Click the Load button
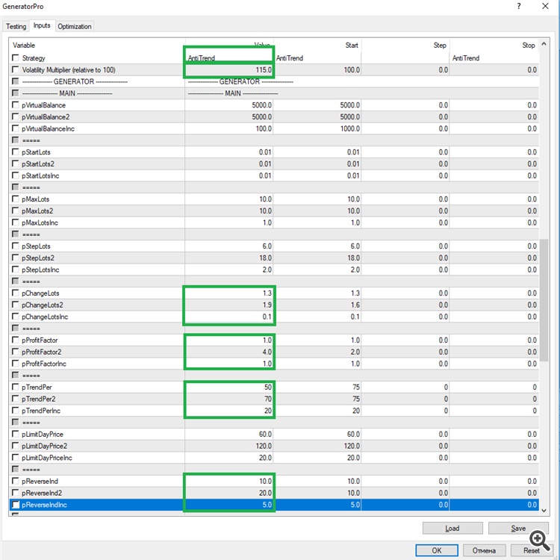 point(452,528)
